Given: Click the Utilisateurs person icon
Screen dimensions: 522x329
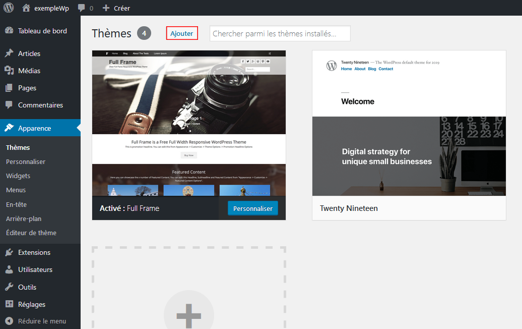Looking at the screenshot, I should pos(9,269).
